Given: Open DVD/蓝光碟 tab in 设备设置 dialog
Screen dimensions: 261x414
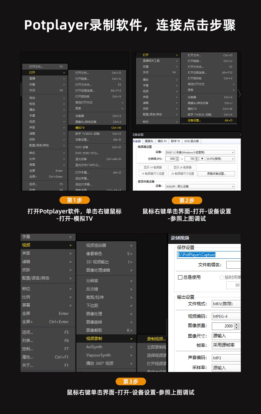Looking at the screenshot, I should coord(192,141).
